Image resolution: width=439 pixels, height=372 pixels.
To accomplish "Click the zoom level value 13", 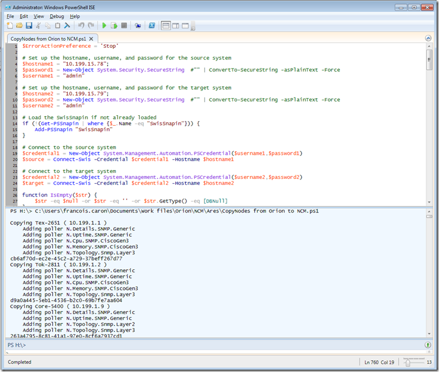I will [x=429, y=362].
